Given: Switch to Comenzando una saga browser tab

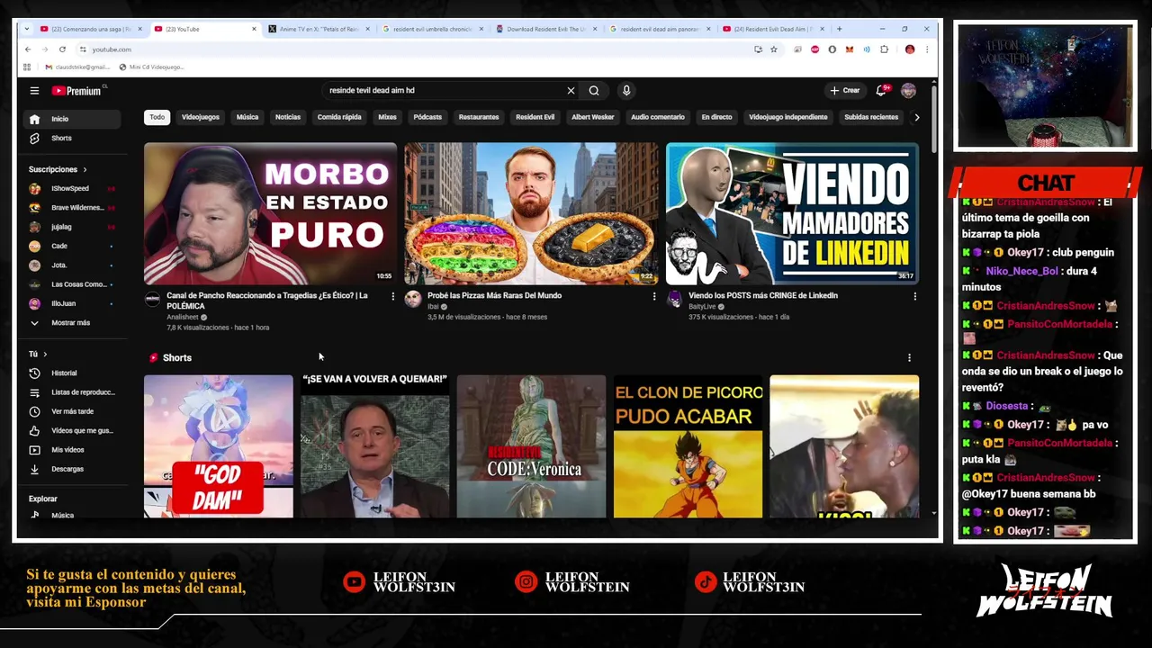Looking at the screenshot, I should tap(90, 29).
